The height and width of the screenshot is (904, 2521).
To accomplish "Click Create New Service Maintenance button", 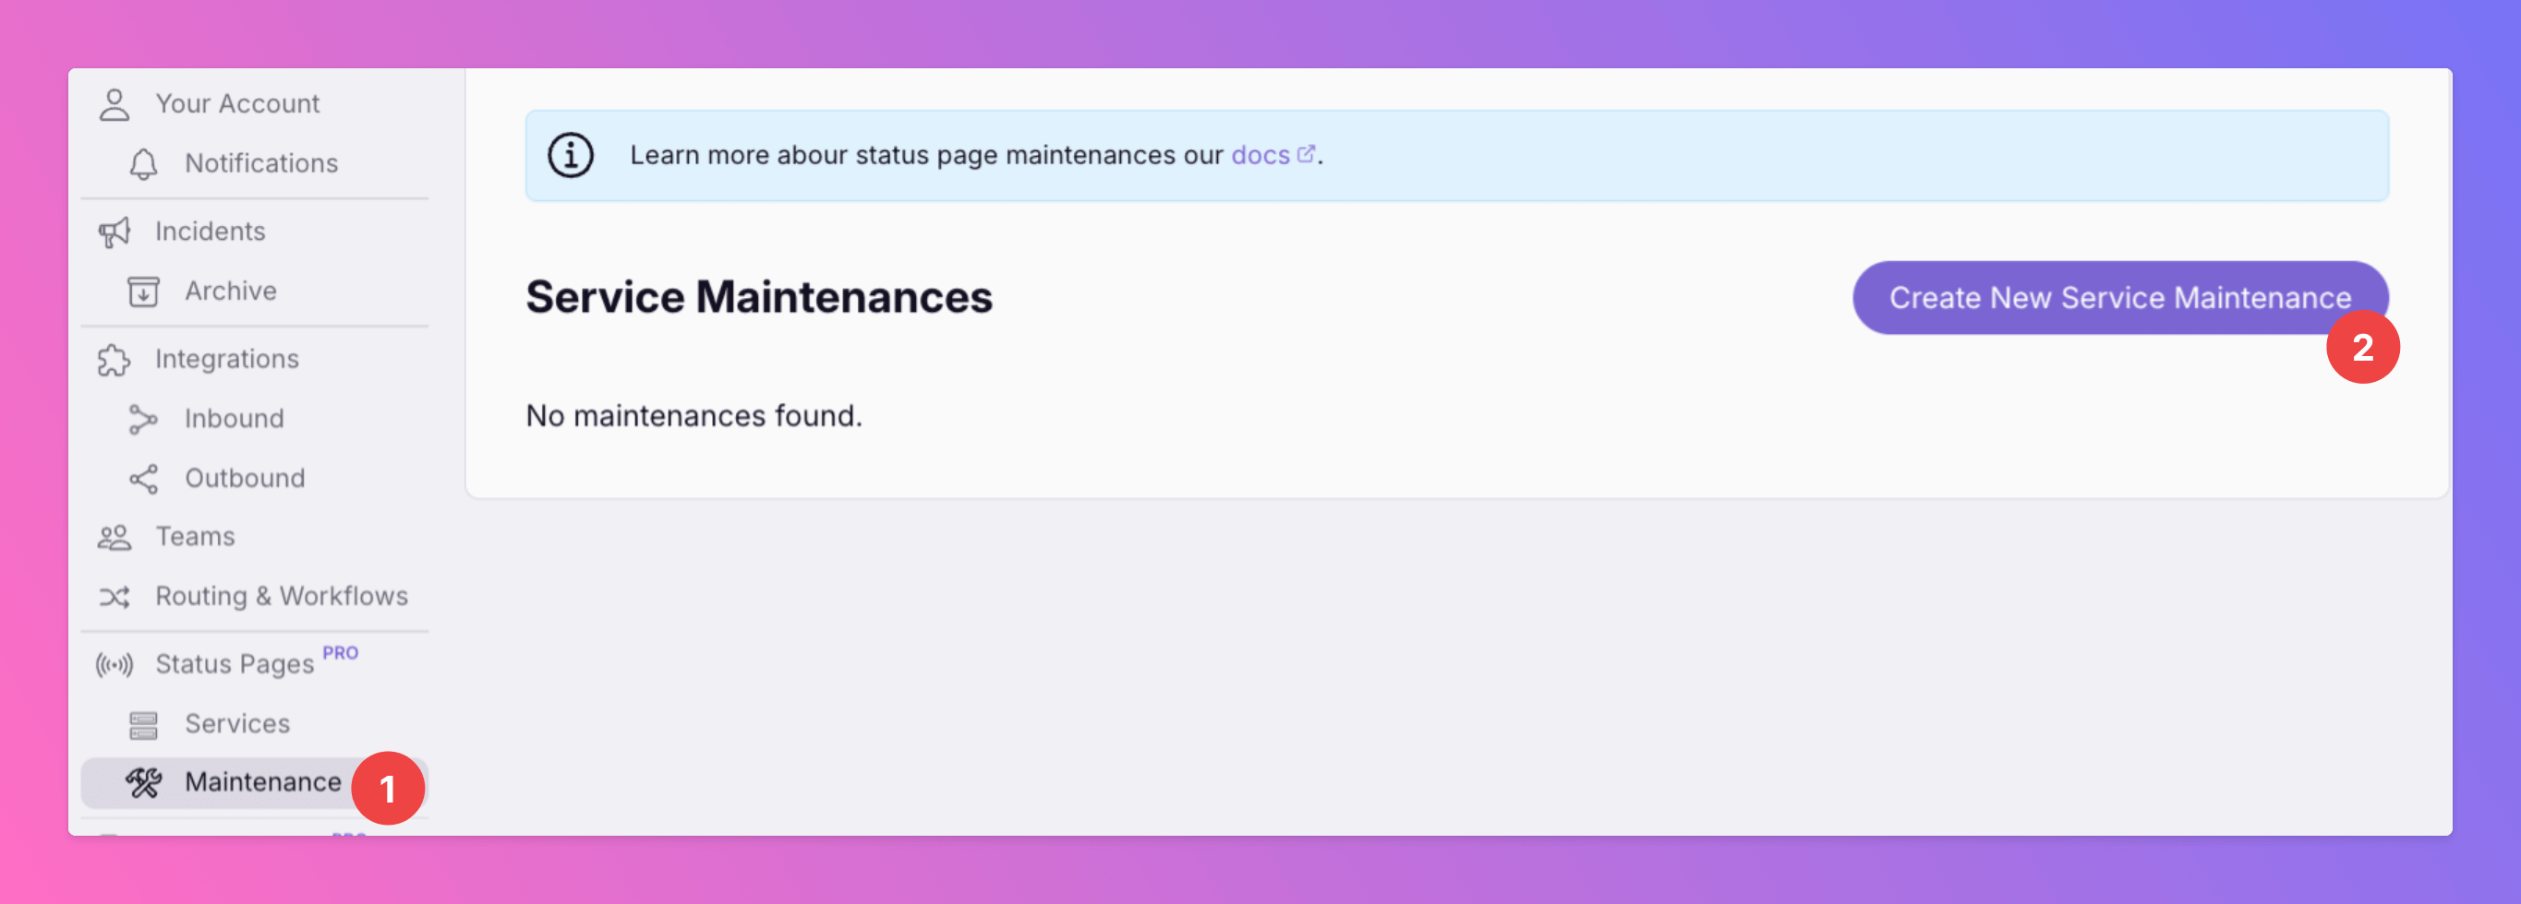I will point(2119,298).
